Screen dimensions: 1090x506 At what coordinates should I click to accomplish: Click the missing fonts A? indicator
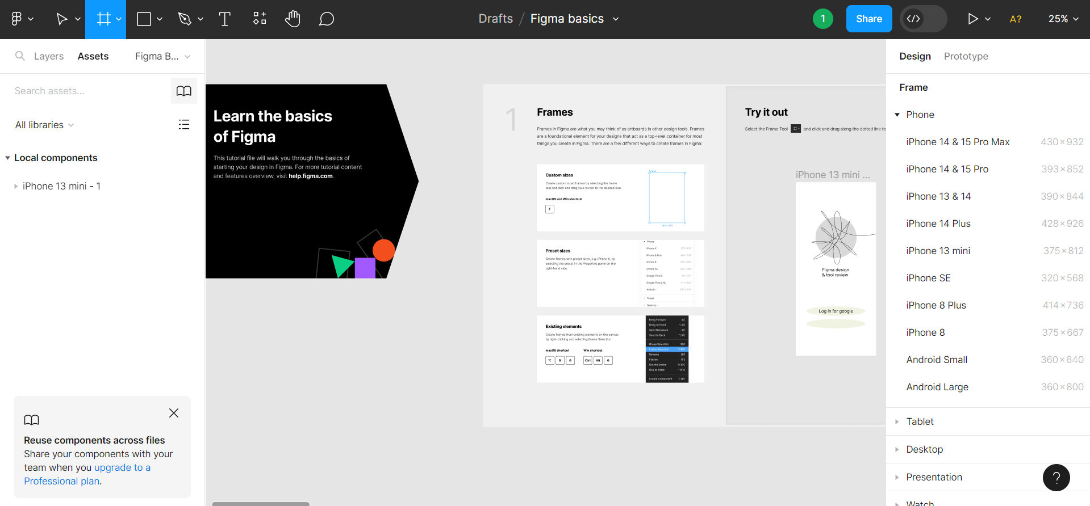(x=1016, y=19)
